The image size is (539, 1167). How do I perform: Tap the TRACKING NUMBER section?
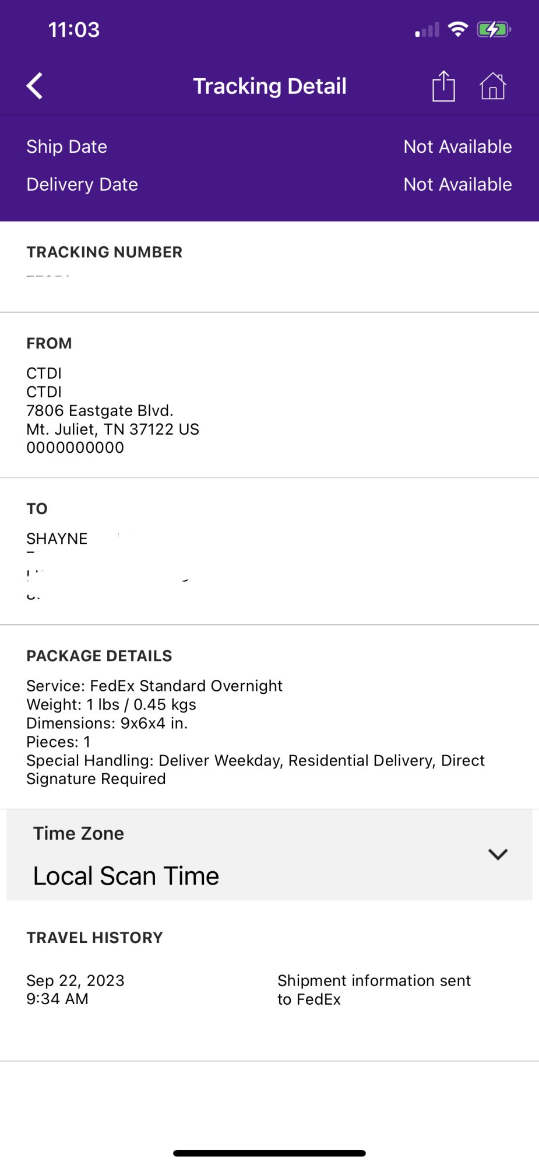(x=269, y=267)
